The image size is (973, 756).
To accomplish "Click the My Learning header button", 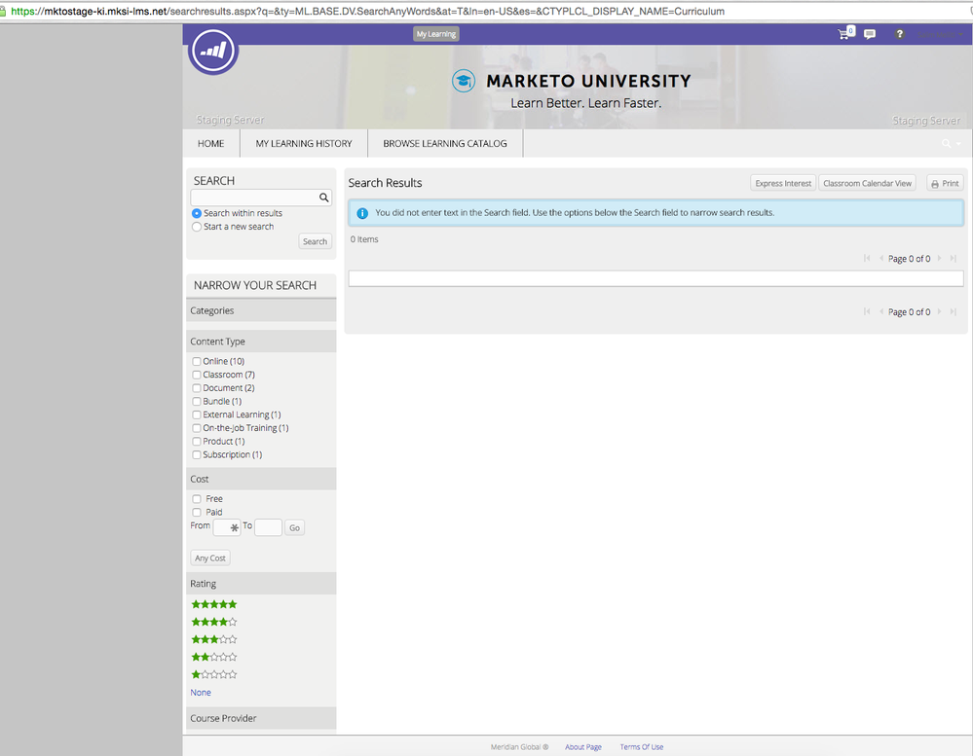I will tap(436, 34).
